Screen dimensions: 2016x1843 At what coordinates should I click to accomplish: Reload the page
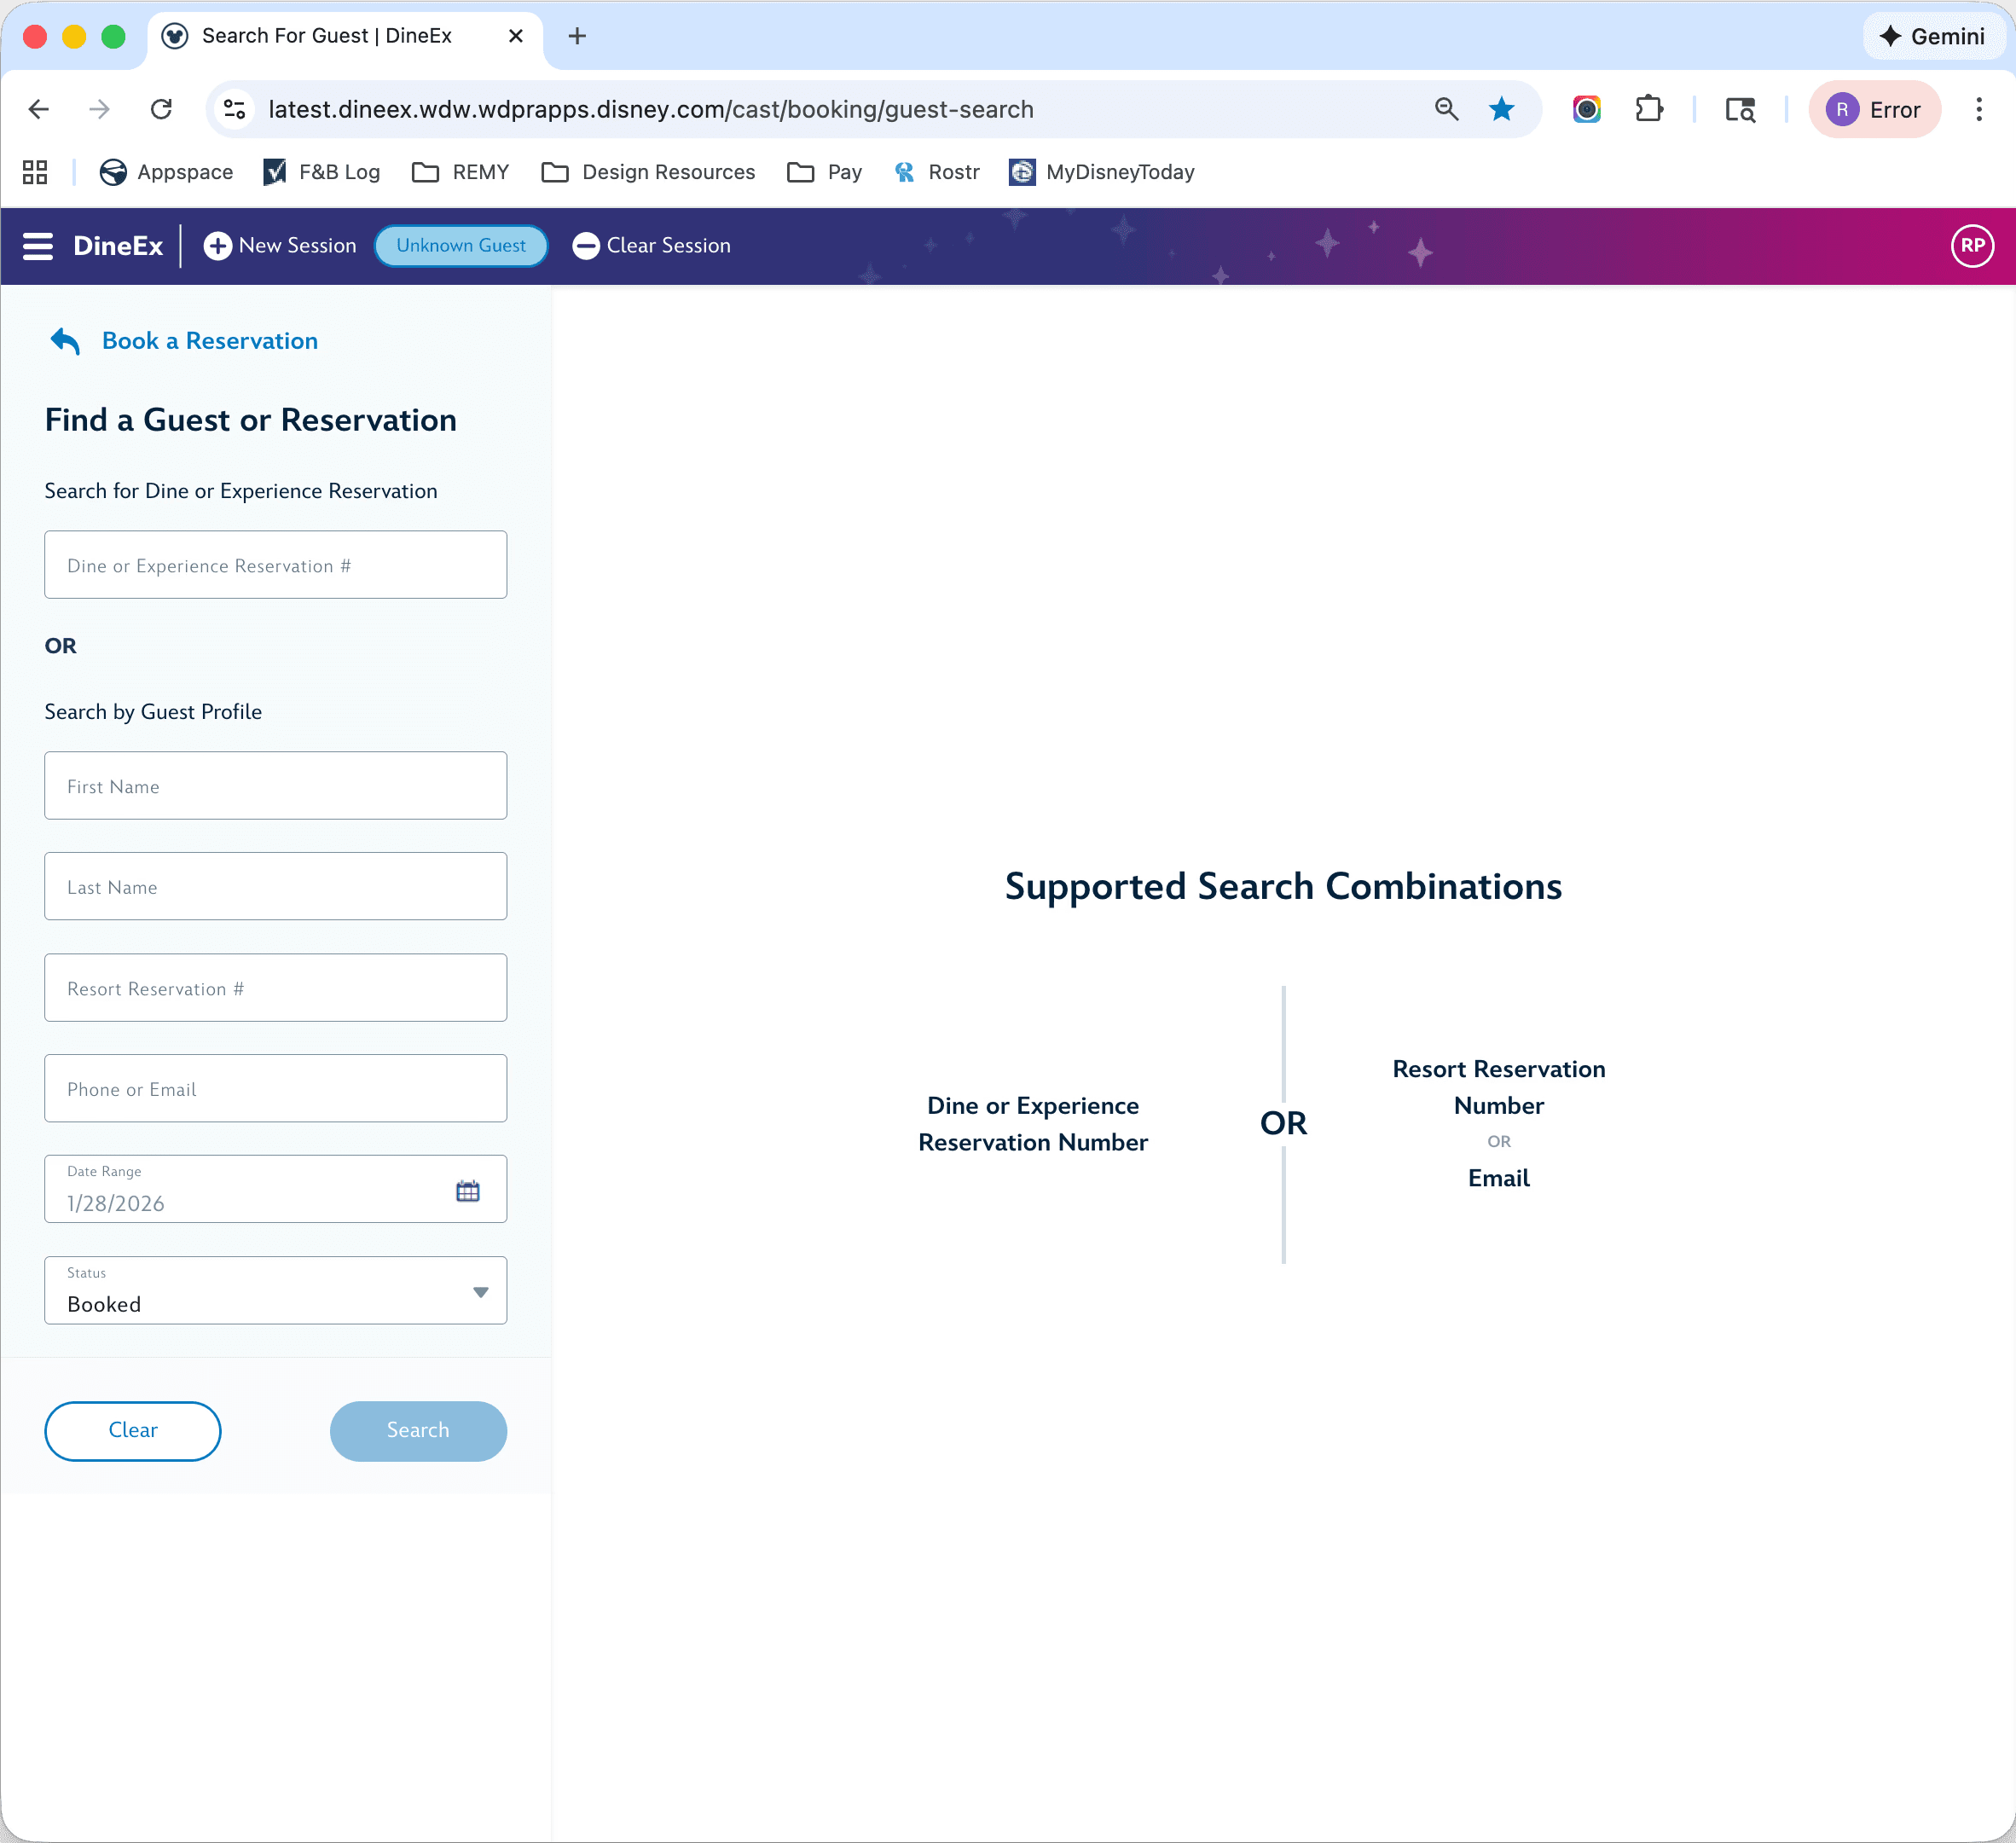click(161, 109)
